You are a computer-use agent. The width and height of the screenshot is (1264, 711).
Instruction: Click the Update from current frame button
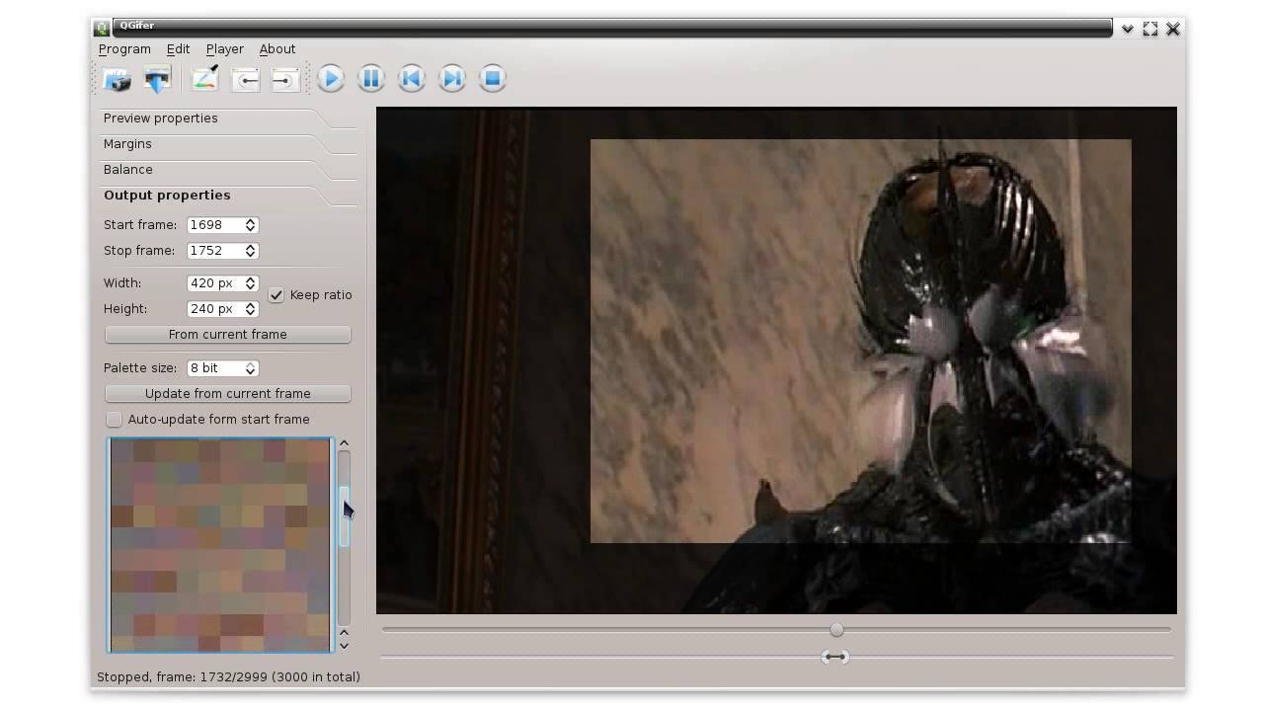pyautogui.click(x=228, y=394)
